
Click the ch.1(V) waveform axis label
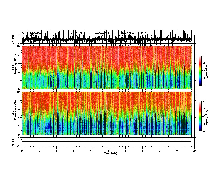point(13,39)
